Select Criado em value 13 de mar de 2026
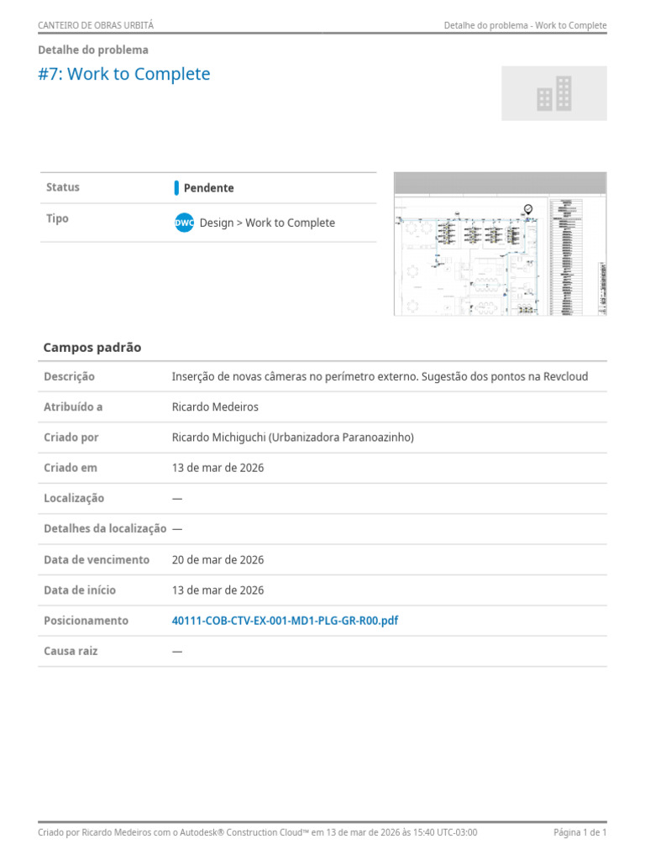The height and width of the screenshot is (860, 645). coord(218,468)
